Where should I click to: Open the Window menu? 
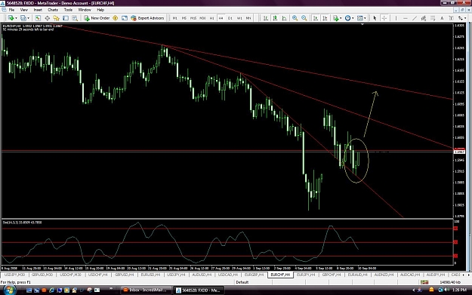[85, 10]
